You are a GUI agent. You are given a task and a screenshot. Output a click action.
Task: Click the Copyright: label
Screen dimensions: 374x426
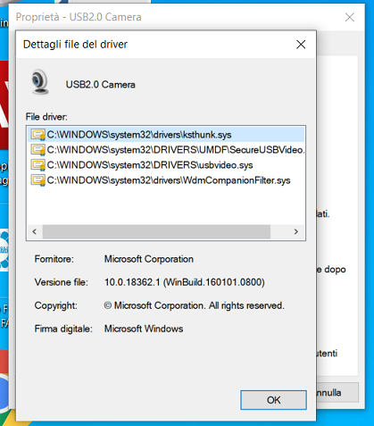click(56, 305)
